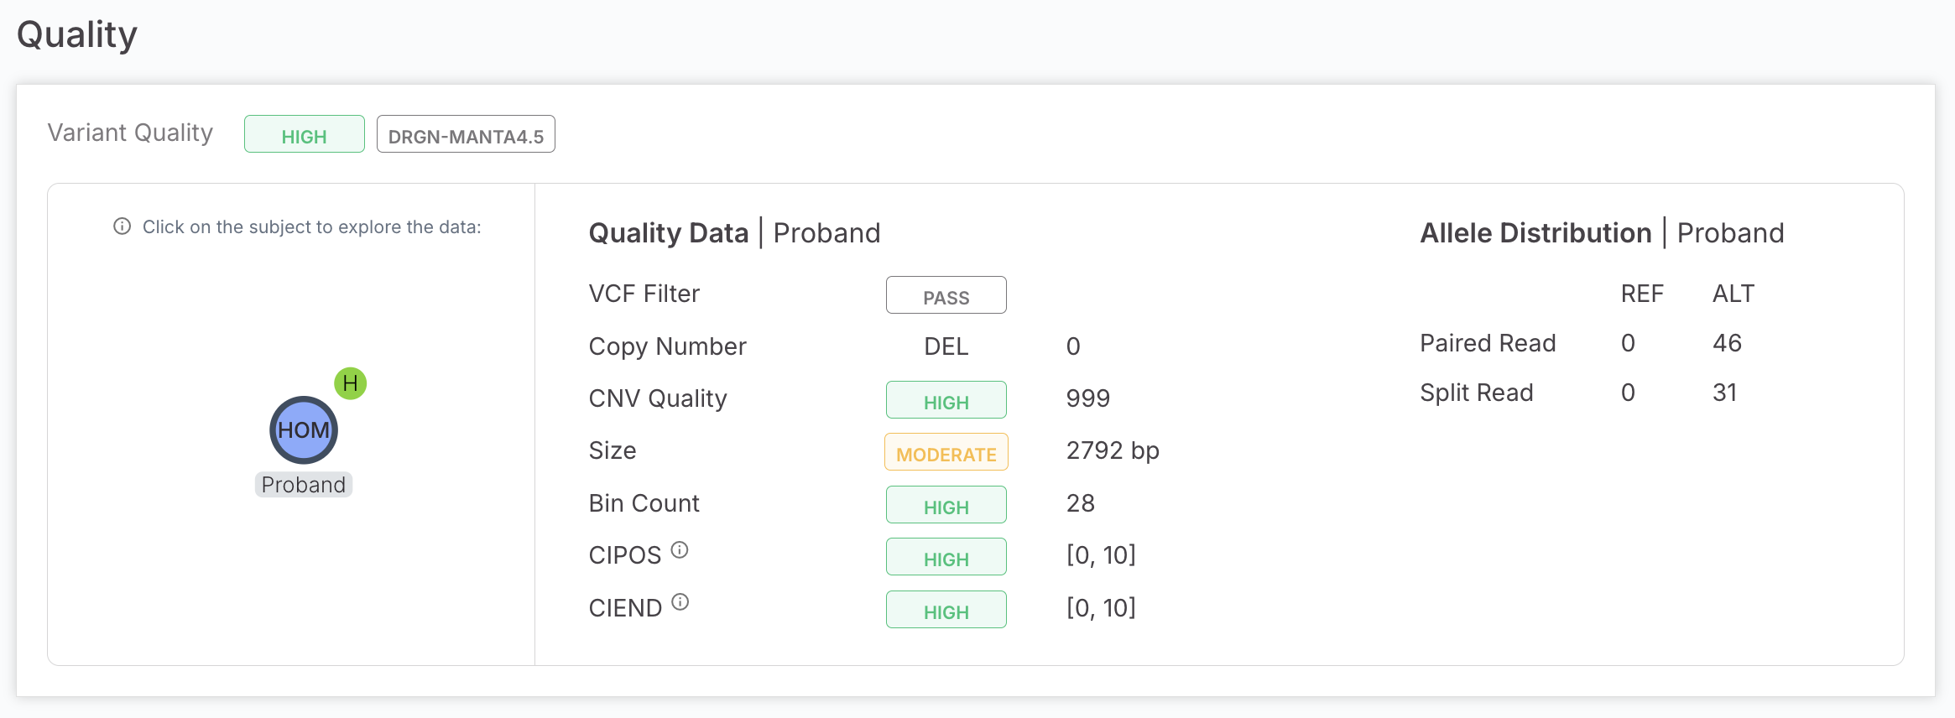Click the VCF Filter PASS badge
Image resolution: width=1955 pixels, height=718 pixels.
coord(946,295)
